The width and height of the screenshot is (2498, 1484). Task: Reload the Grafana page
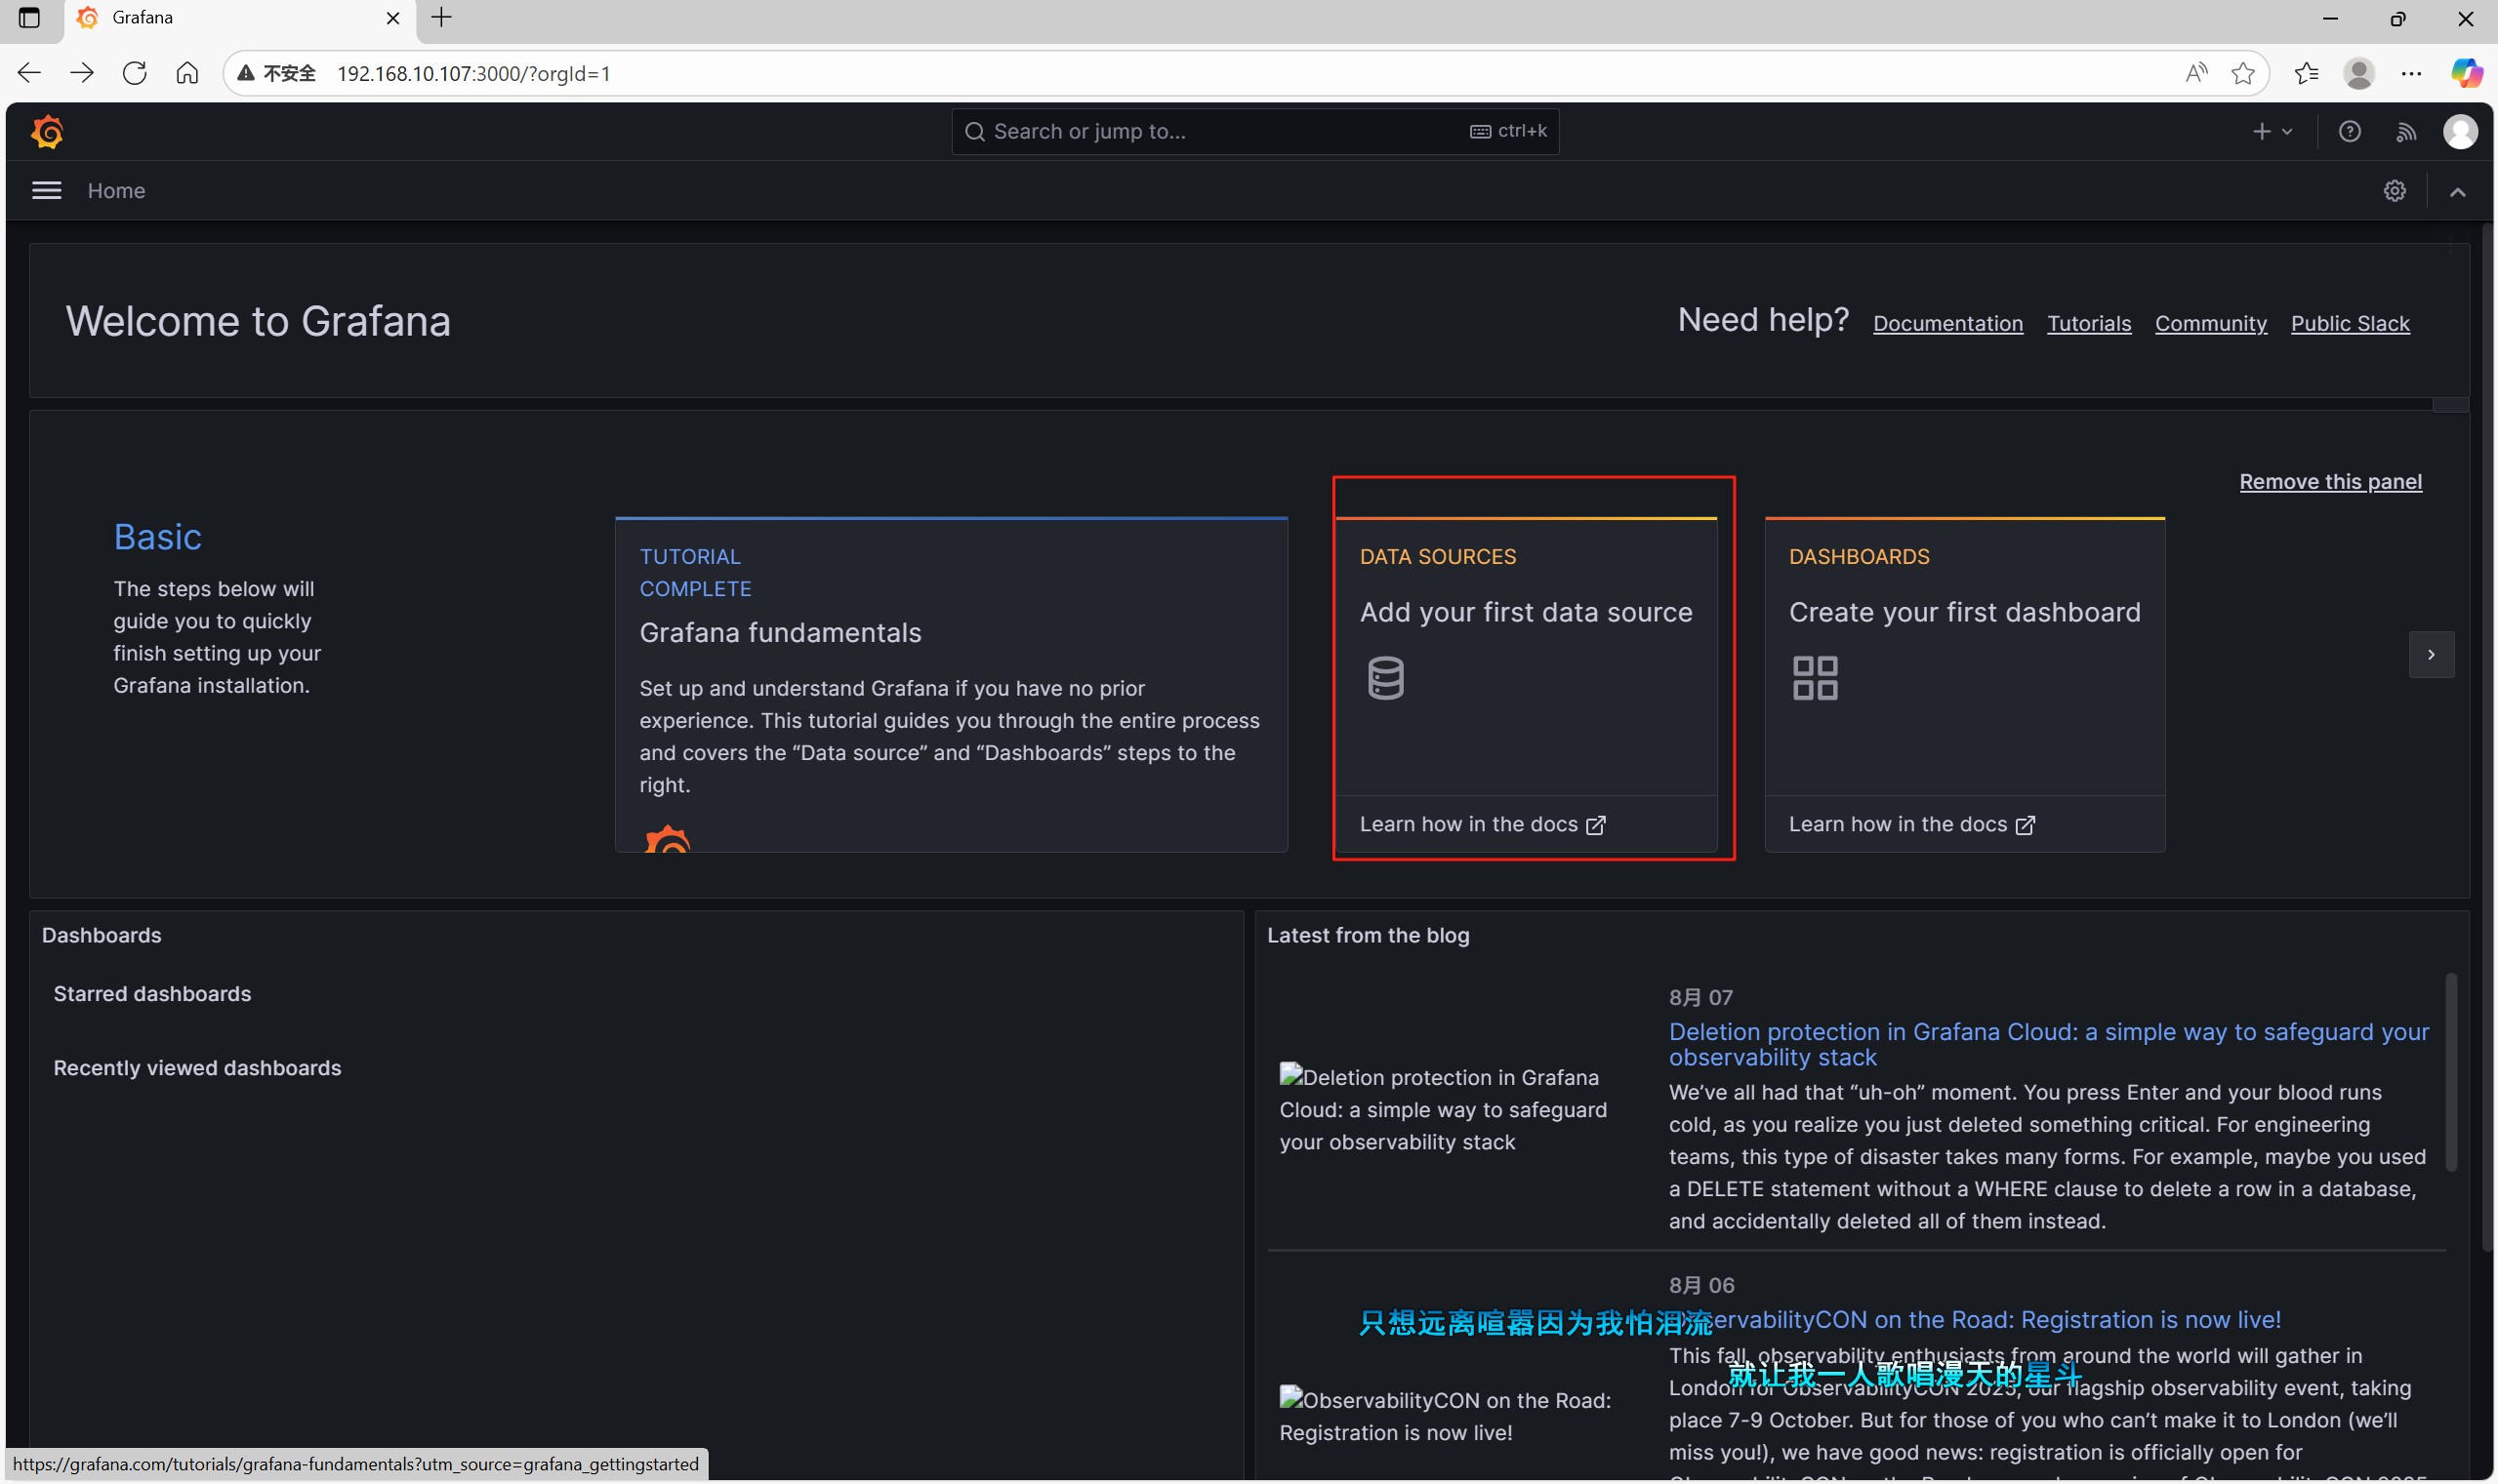coord(134,73)
